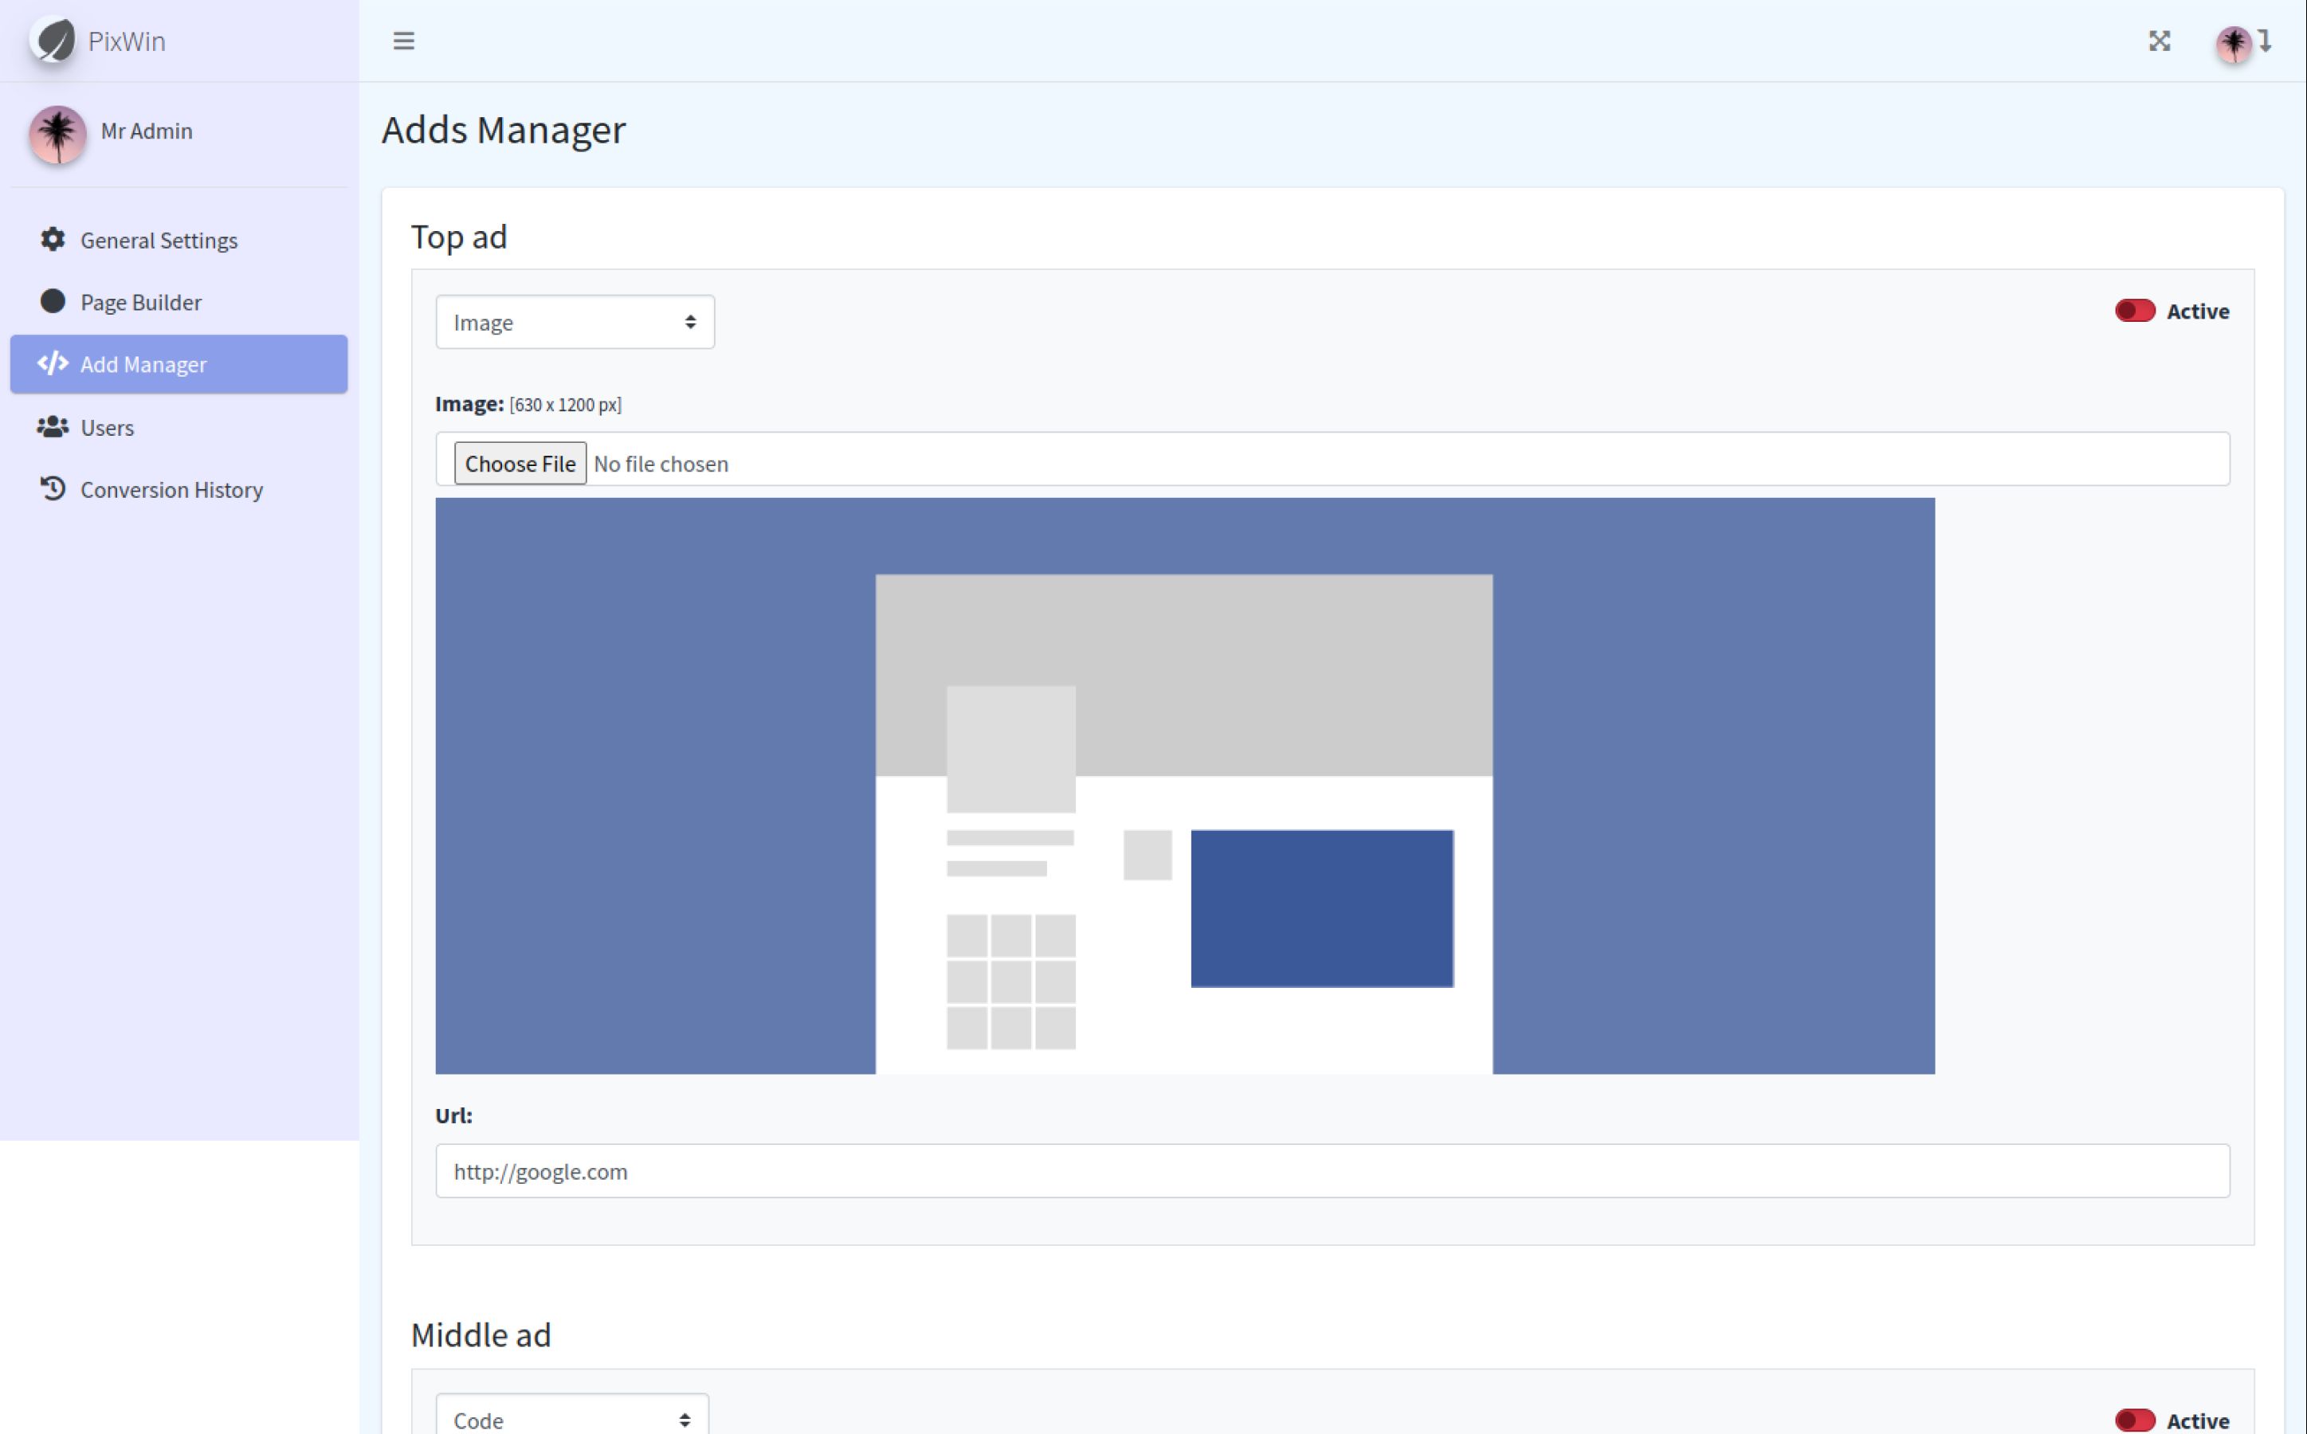The image size is (2307, 1434).
Task: Toggle the Middle ad Active switch
Action: tap(2134, 1419)
